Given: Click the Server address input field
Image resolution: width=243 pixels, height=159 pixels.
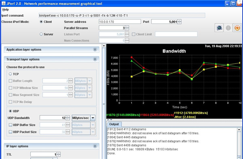Looking at the screenshot, I should tap(119, 22).
